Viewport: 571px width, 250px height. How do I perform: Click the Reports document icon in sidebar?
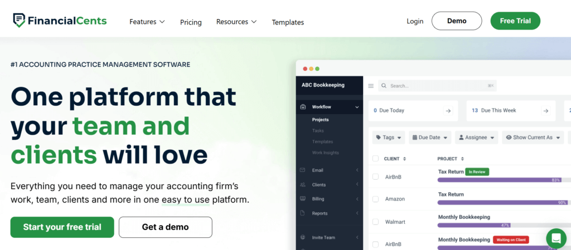pos(303,213)
